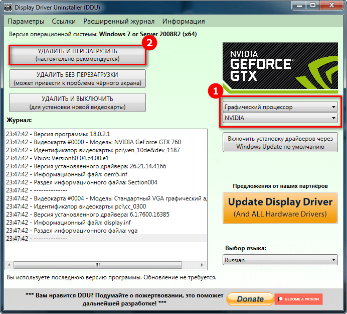Select log line with driver version 26.21.14.4166

[106, 166]
